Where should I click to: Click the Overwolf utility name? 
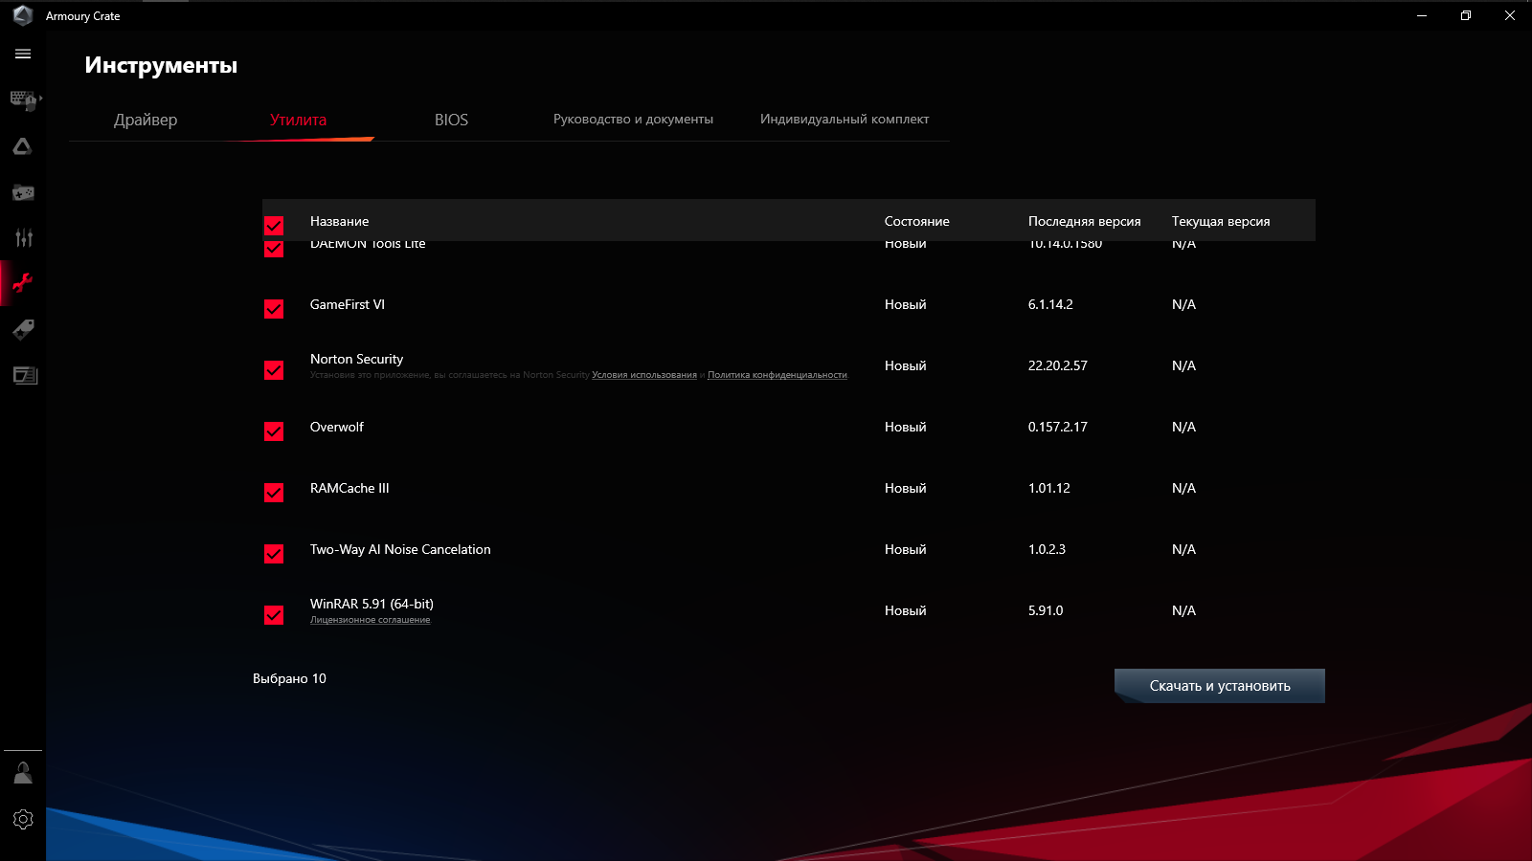(x=337, y=427)
